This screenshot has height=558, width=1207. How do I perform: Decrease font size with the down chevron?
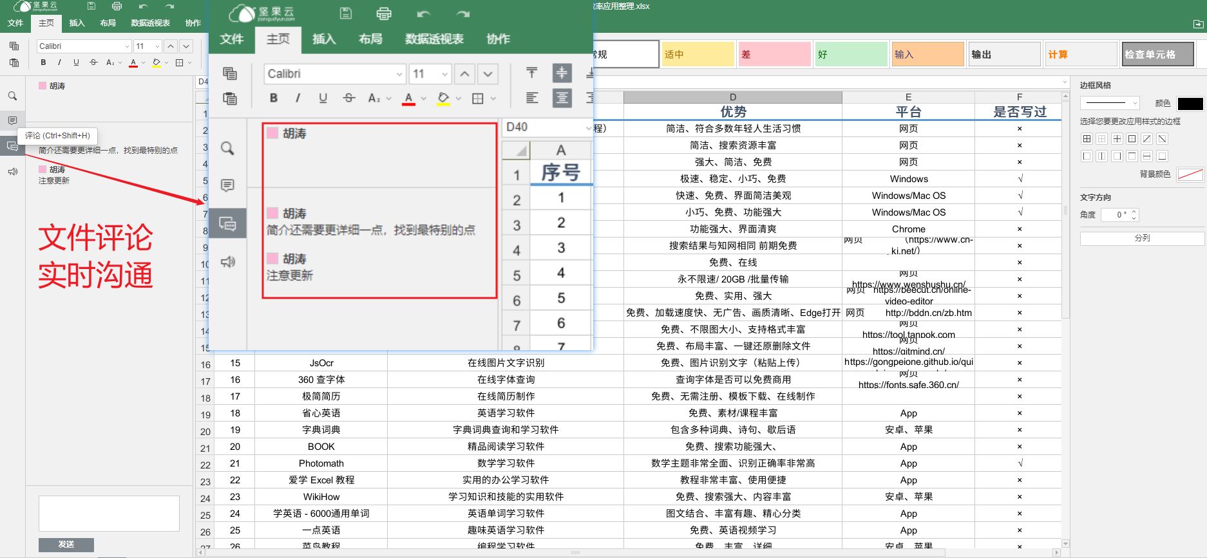(186, 46)
